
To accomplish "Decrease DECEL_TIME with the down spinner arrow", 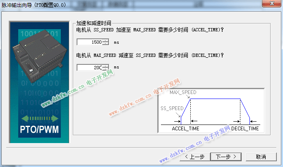I will (106, 69).
